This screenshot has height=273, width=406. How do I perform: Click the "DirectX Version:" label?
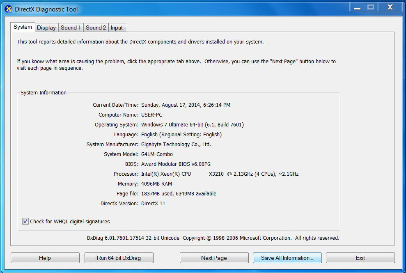click(119, 203)
